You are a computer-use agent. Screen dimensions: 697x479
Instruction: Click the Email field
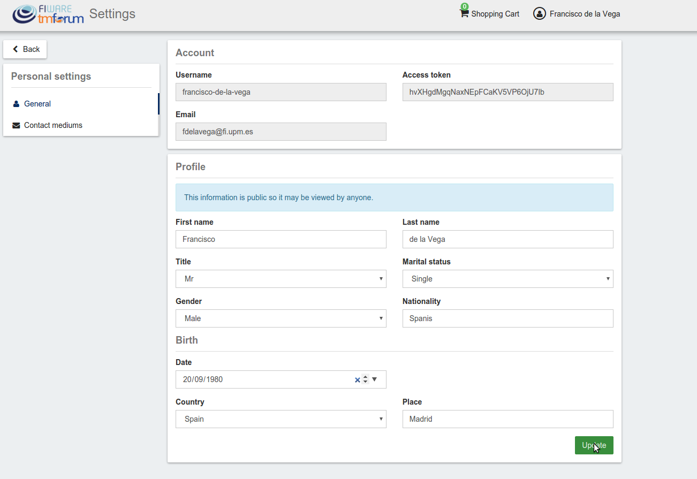click(281, 132)
